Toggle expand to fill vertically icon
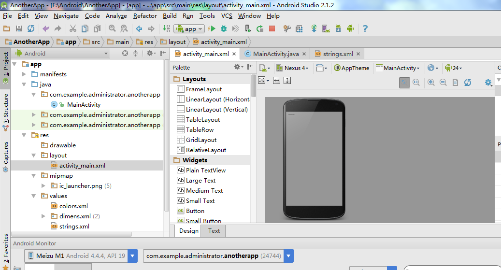The height and width of the screenshot is (270, 501). click(287, 81)
